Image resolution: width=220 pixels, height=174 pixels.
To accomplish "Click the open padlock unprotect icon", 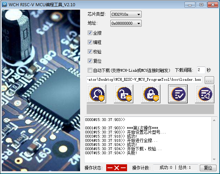I will pyautogui.click(x=123, y=94).
